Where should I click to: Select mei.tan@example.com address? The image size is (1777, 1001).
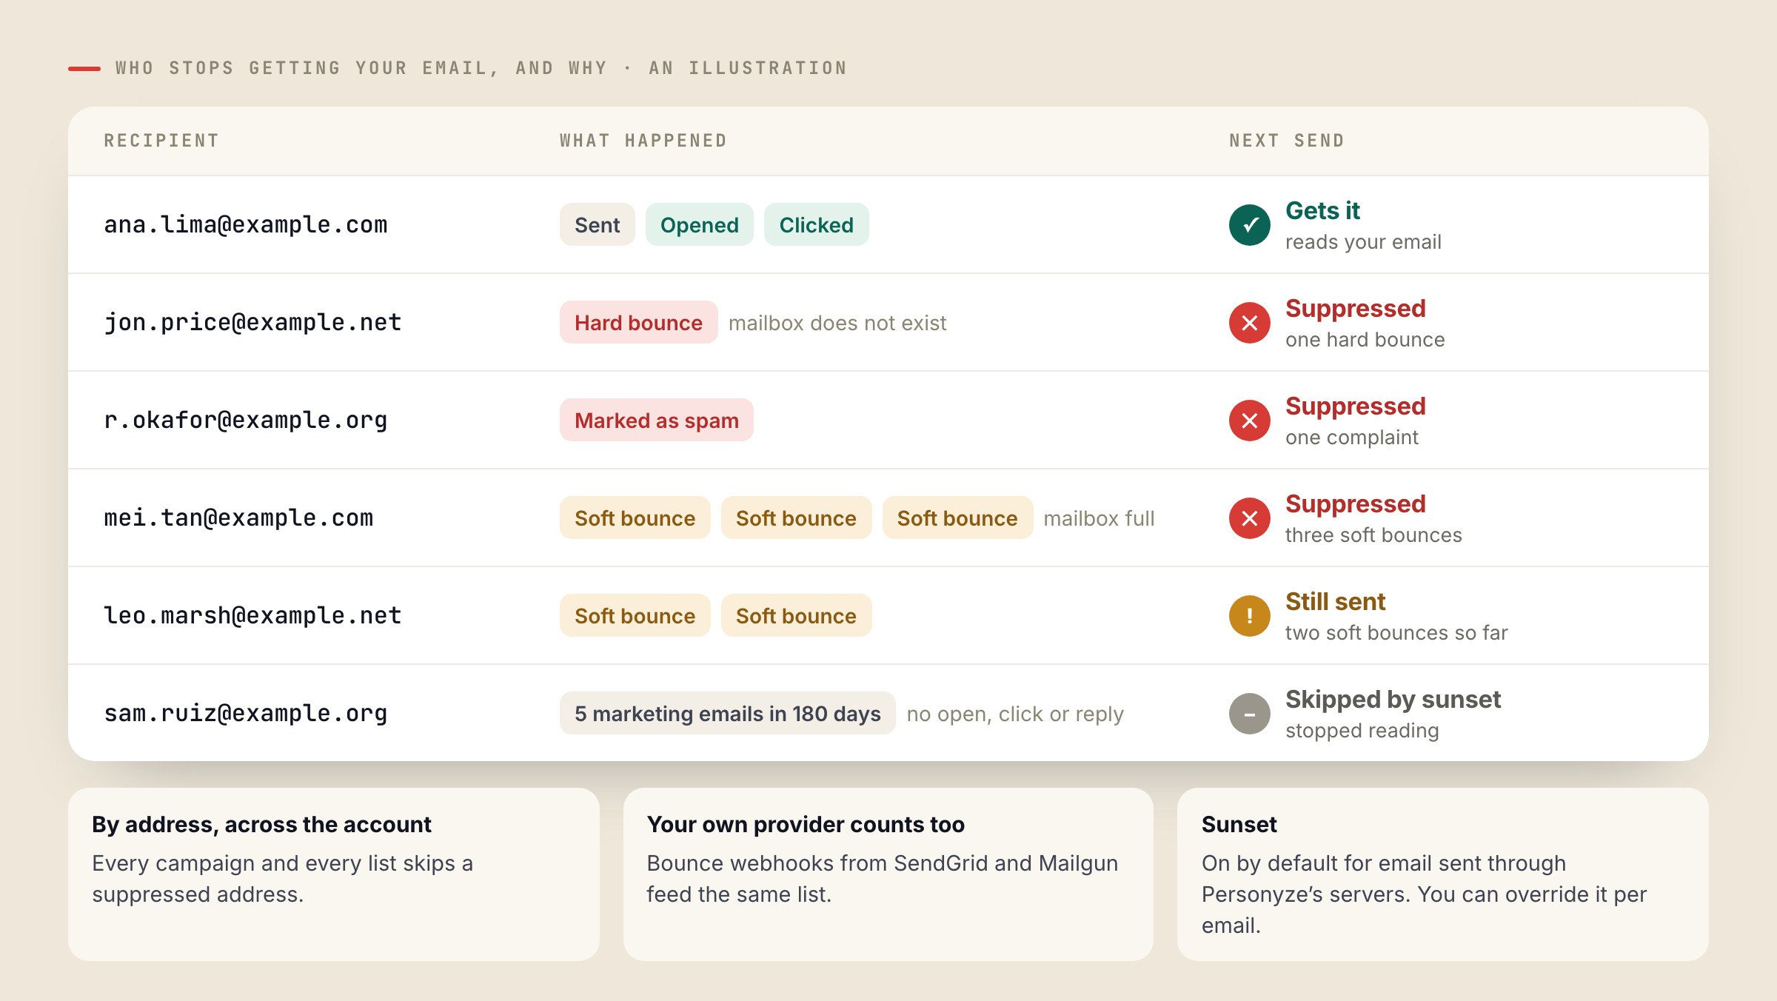[238, 518]
